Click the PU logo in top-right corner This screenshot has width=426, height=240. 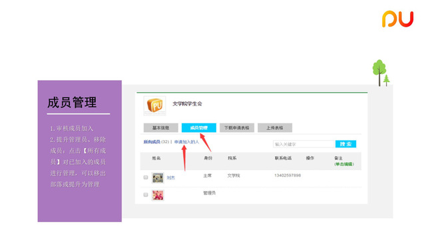[397, 19]
